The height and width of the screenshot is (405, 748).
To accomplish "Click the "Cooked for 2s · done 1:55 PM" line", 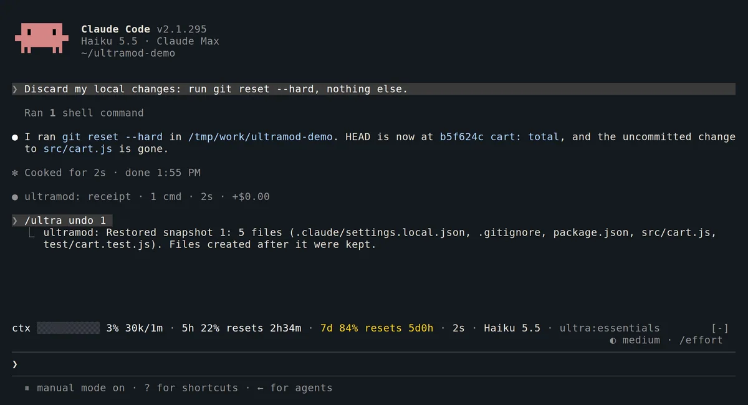I will (106, 173).
